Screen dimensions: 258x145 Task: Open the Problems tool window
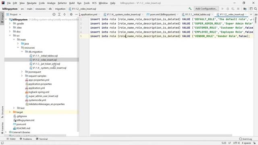(x=26, y=139)
